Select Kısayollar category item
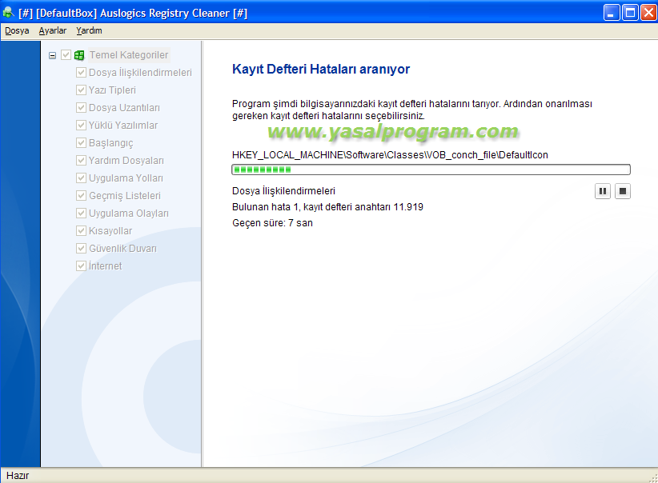This screenshot has height=483, width=658. pos(110,231)
